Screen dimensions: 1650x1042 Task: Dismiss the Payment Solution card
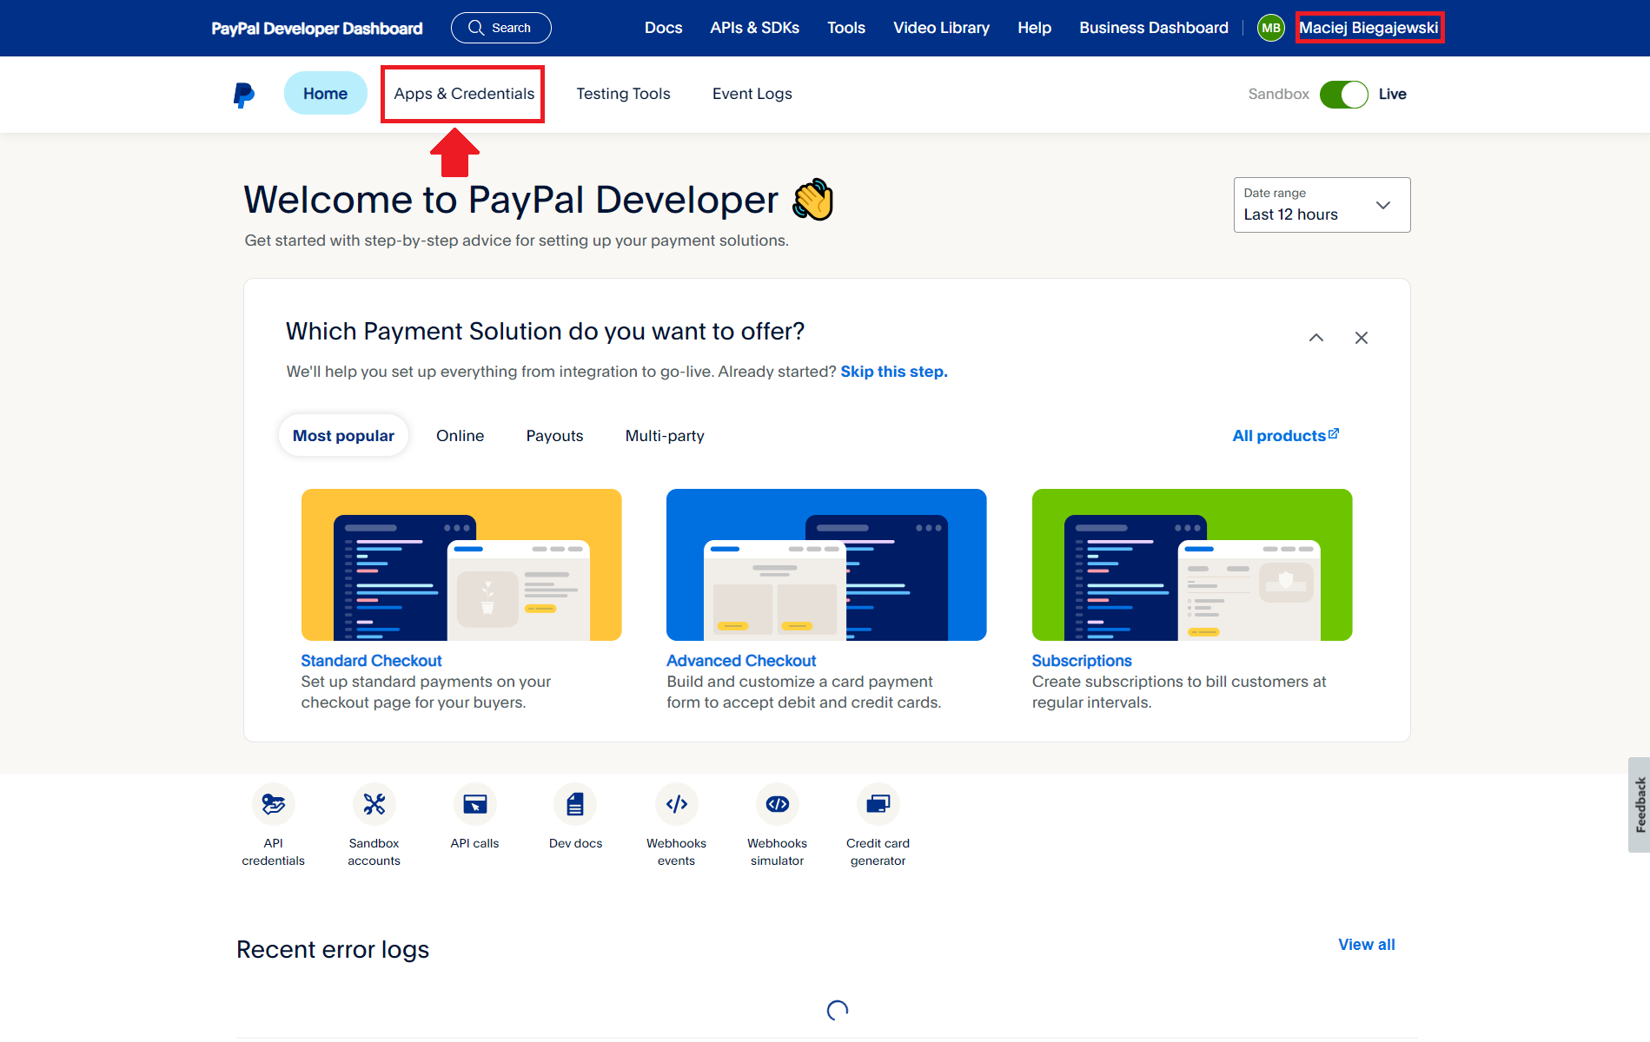point(1362,338)
